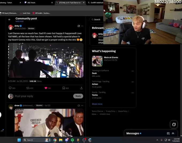This screenshot has height=143, width=182.
Task: Open the floating Grok button
Action: [x=174, y=125]
